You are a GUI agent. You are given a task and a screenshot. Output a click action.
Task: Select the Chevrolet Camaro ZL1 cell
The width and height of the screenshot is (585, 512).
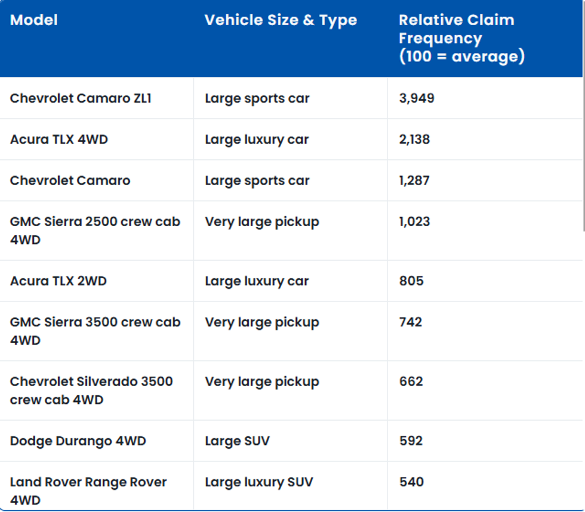(81, 98)
